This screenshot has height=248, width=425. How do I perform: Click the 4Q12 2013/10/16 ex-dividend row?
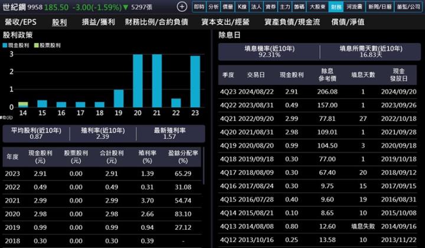tap(318, 240)
